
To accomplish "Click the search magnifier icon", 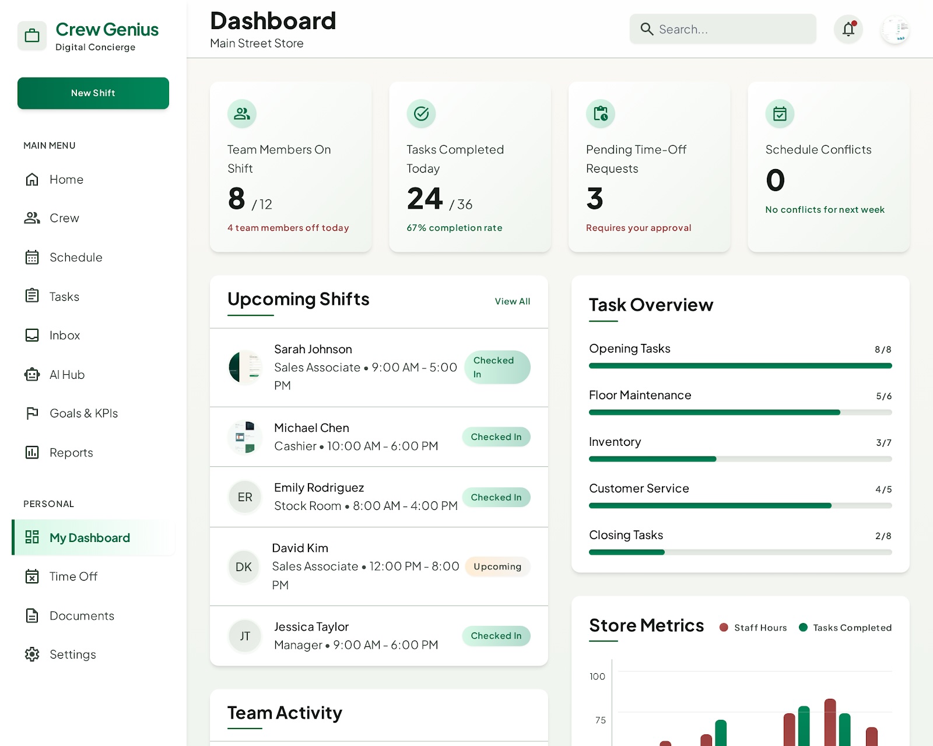I will click(x=647, y=29).
